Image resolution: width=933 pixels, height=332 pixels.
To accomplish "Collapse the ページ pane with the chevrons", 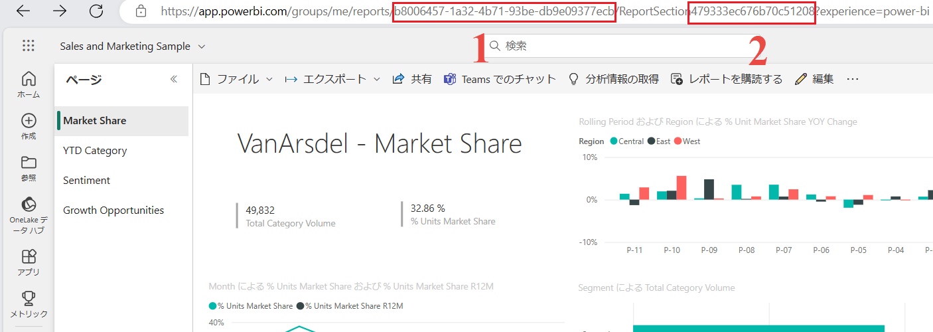I will [x=174, y=79].
